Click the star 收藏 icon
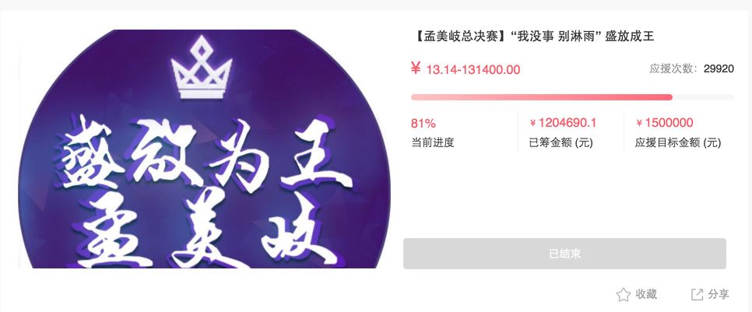Viewport: 752px width, 312px height. pos(623,294)
